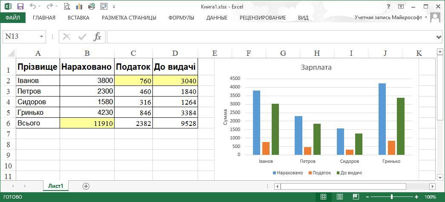Switch to the ГЛАВНАЯ tab
The height and width of the screenshot is (202, 445).
click(44, 17)
